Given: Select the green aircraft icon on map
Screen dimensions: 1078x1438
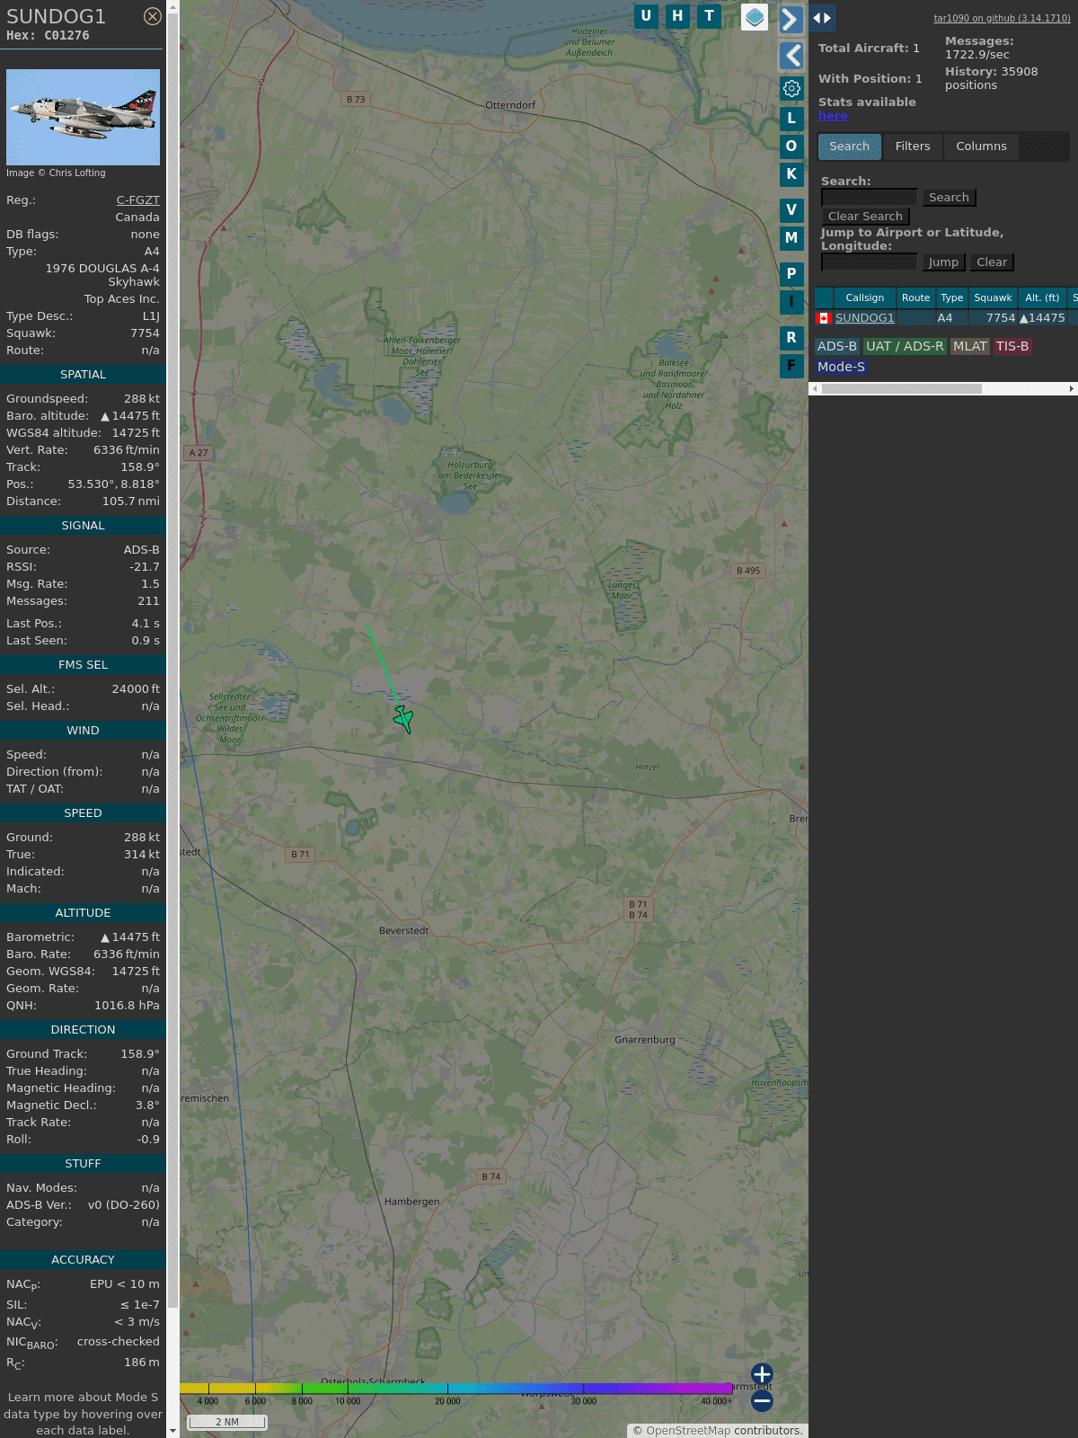Looking at the screenshot, I should (403, 718).
